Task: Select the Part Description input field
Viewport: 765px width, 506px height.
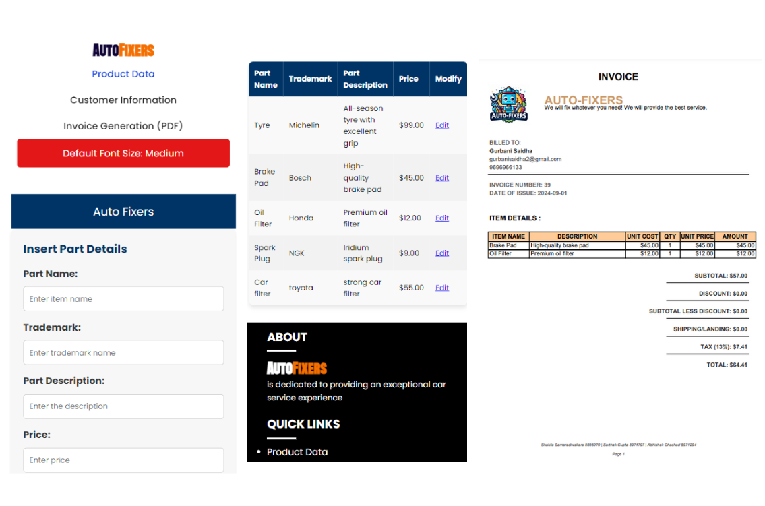Action: click(123, 406)
